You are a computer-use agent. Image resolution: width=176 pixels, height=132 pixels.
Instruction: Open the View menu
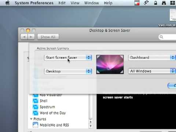coord(75,3)
